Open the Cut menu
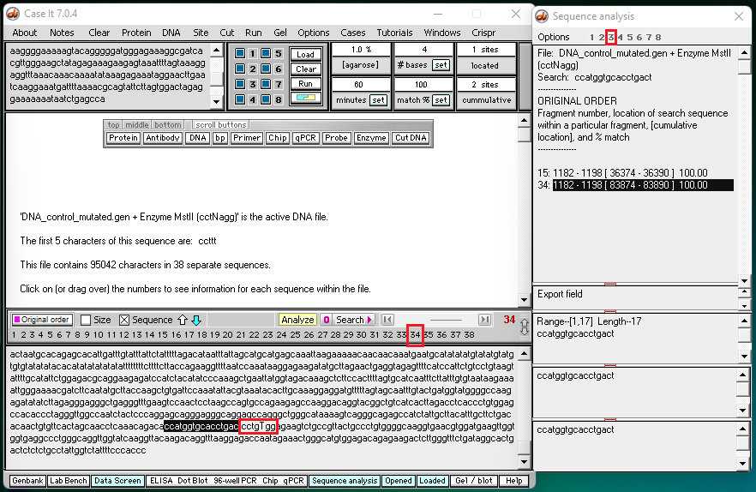 click(x=226, y=33)
